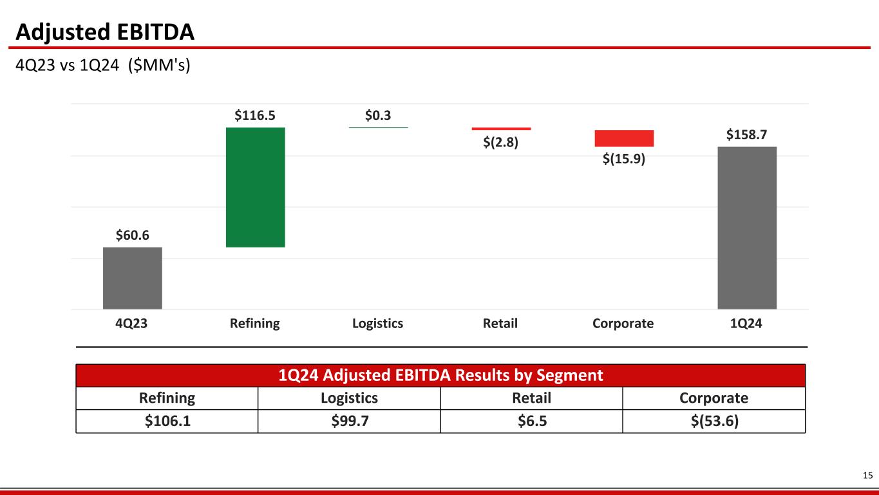
Task: Click the $99.7 Logistics table cell
Action: (x=349, y=422)
